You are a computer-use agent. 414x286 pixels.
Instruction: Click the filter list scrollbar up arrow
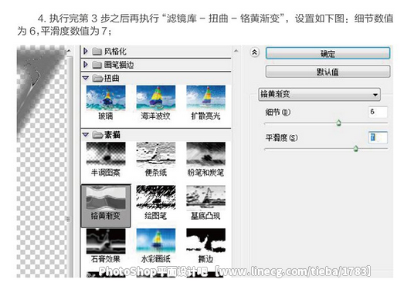point(236,51)
